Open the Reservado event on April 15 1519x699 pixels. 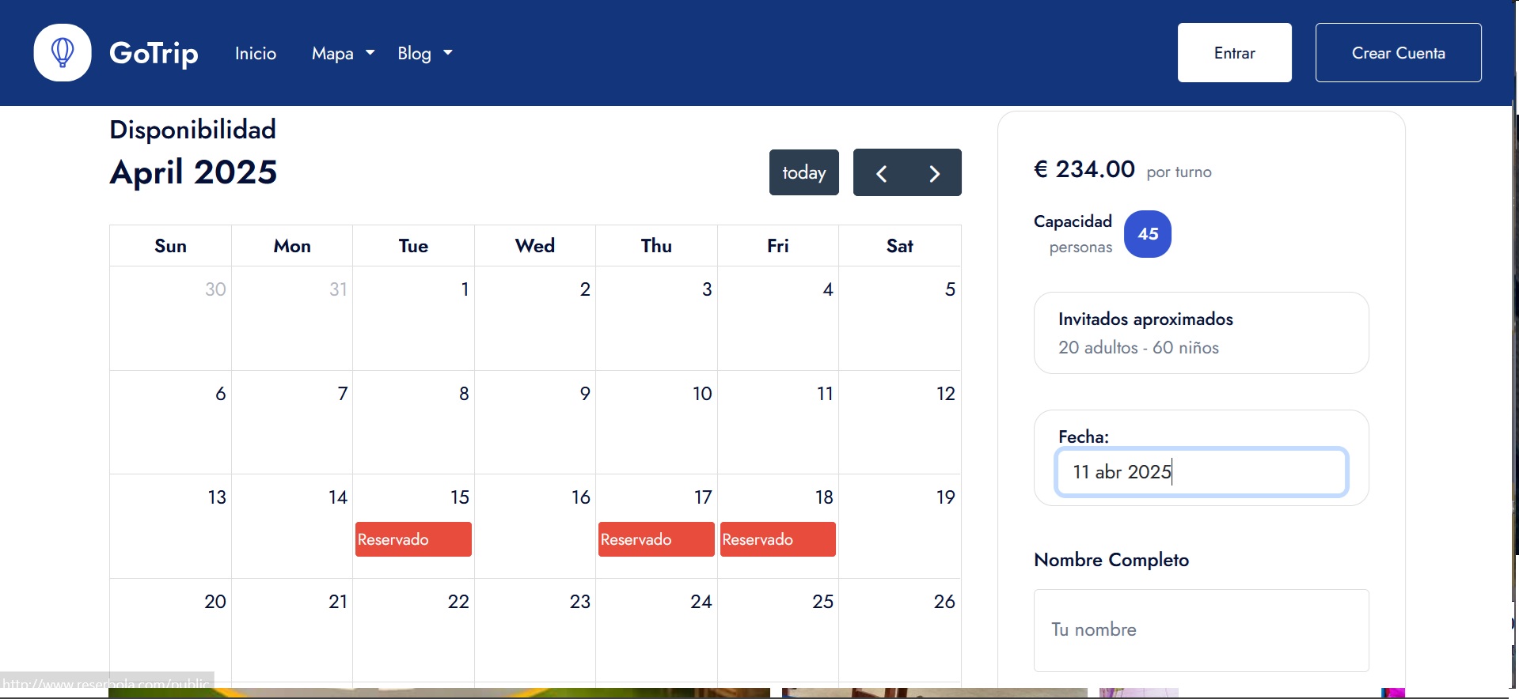[x=413, y=539]
